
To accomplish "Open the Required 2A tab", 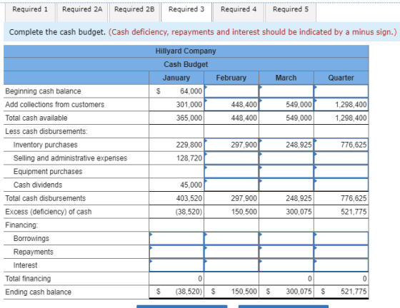I will click(x=82, y=11).
